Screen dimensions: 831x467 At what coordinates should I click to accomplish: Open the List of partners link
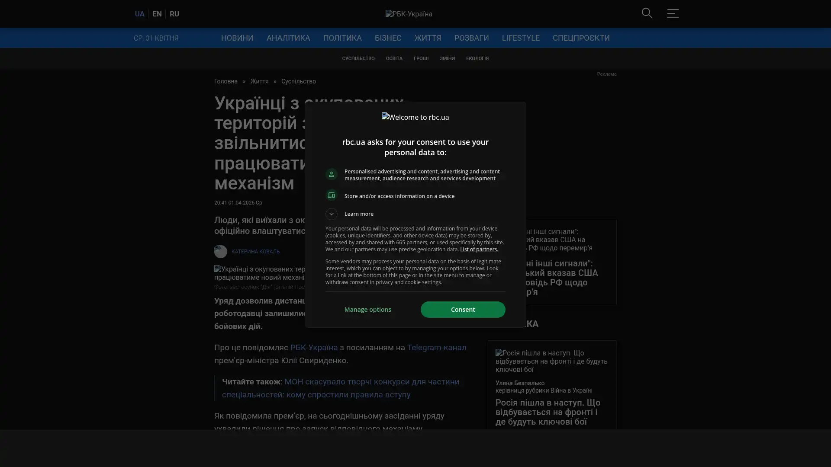(479, 249)
